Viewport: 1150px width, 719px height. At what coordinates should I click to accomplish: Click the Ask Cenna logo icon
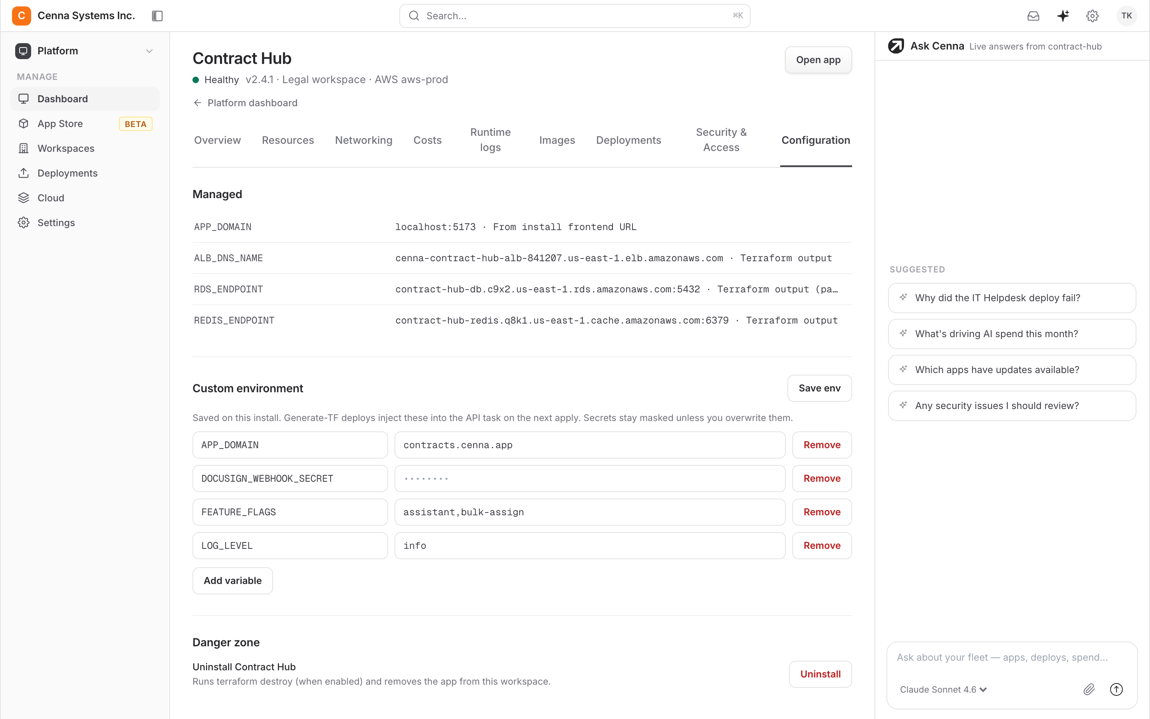point(896,46)
